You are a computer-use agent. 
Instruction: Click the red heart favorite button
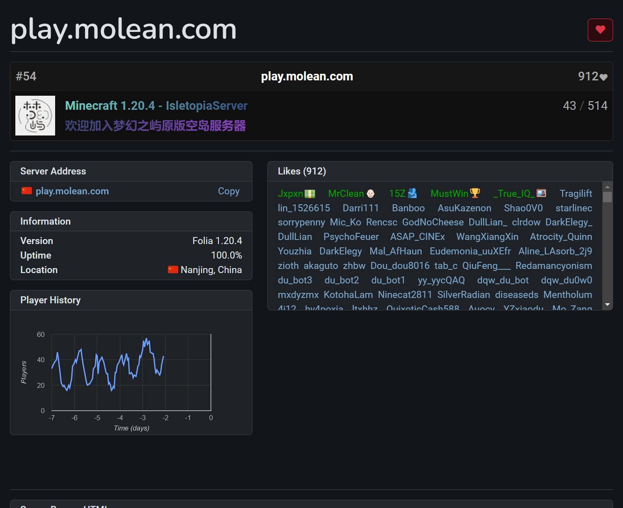click(x=600, y=30)
